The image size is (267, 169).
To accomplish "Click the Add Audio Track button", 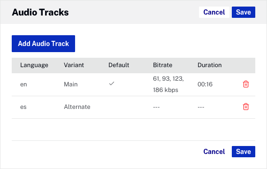I will [44, 44].
